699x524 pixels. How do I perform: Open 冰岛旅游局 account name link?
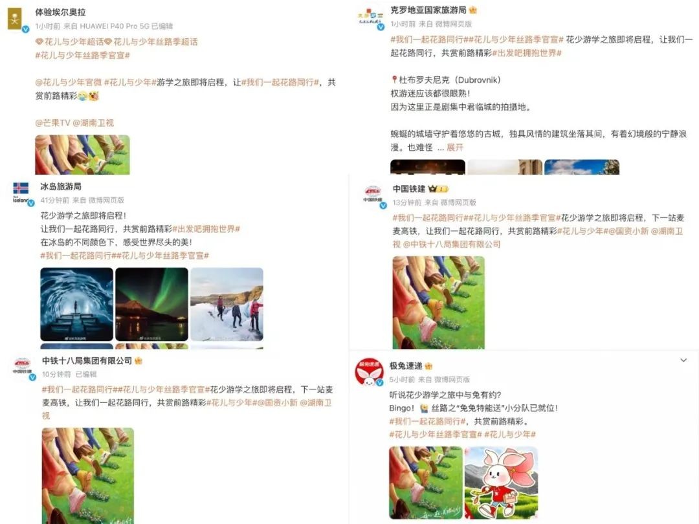61,186
